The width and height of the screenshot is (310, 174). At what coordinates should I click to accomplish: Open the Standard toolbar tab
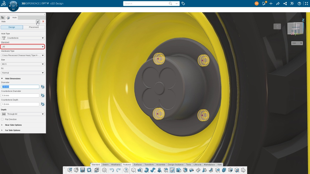click(96, 165)
